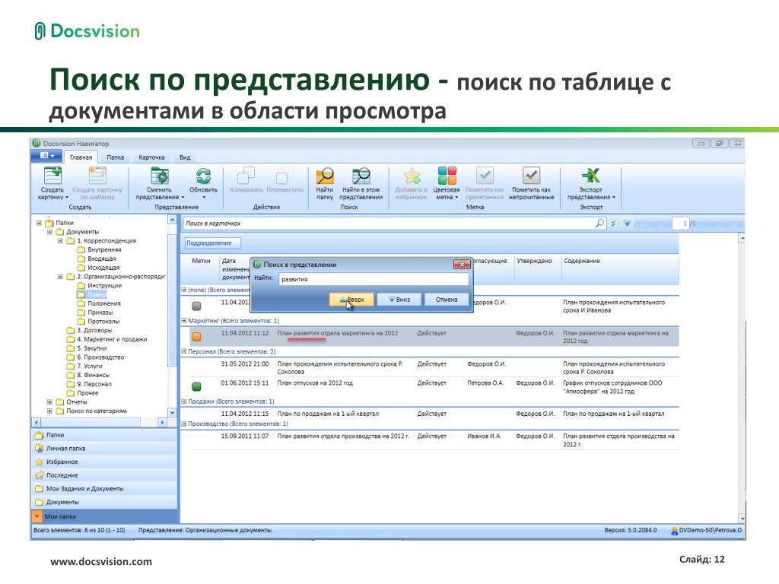Collapse Маркетинг group in table
Viewport: 779px width, 584px height.
[x=184, y=321]
